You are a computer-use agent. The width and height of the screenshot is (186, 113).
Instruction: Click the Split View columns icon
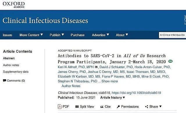click(77, 107)
